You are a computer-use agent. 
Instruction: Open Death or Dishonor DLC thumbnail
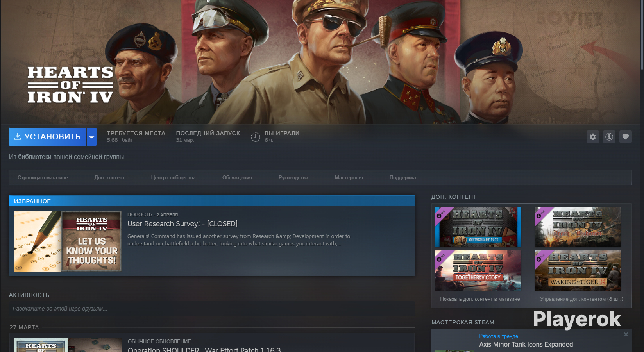578,227
